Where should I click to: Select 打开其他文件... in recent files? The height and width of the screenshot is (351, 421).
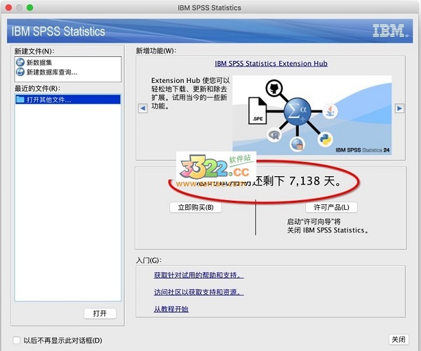tap(68, 100)
